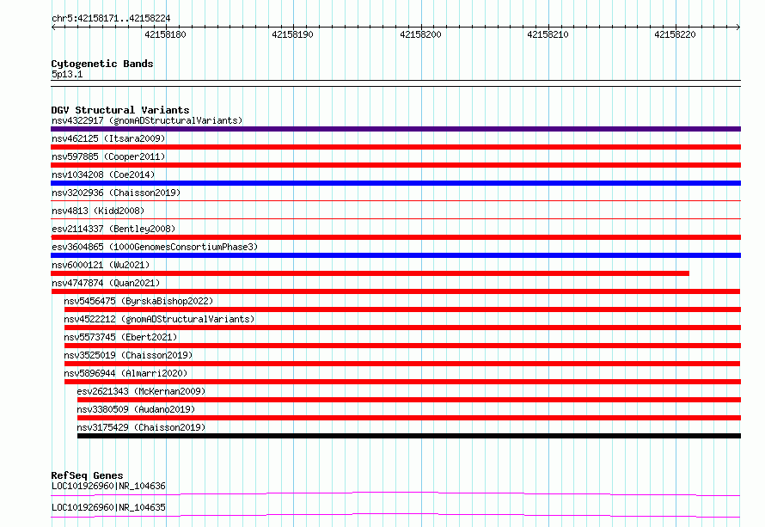Screen dimensions: 765x527
Task: Click the red bar under nsv4747874
Action: [x=395, y=291]
